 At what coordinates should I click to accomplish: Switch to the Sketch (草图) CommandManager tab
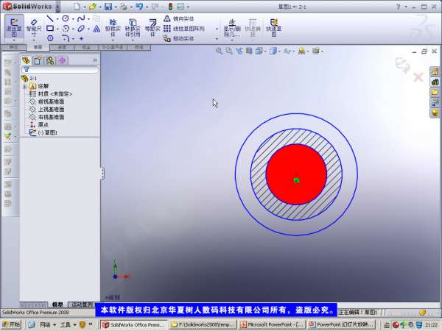tap(38, 47)
